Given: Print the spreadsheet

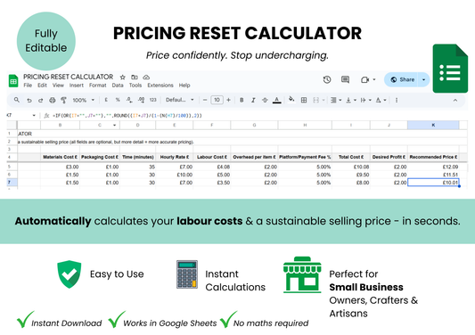Looking at the screenshot, I should tap(53, 101).
